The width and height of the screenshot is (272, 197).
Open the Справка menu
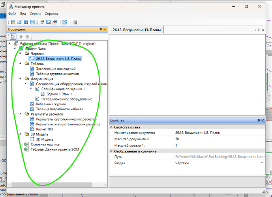(x=51, y=14)
